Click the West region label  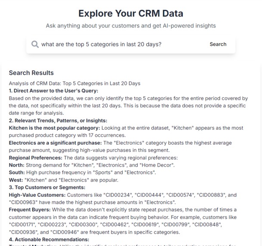click(x=16, y=180)
